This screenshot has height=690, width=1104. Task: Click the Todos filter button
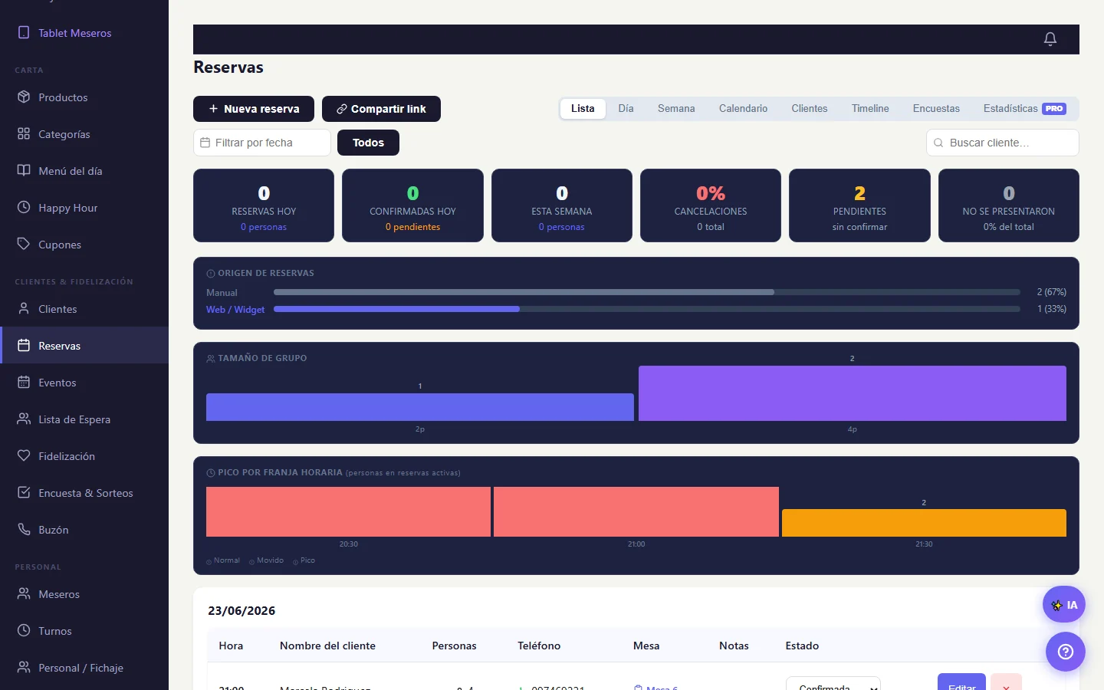[368, 143]
